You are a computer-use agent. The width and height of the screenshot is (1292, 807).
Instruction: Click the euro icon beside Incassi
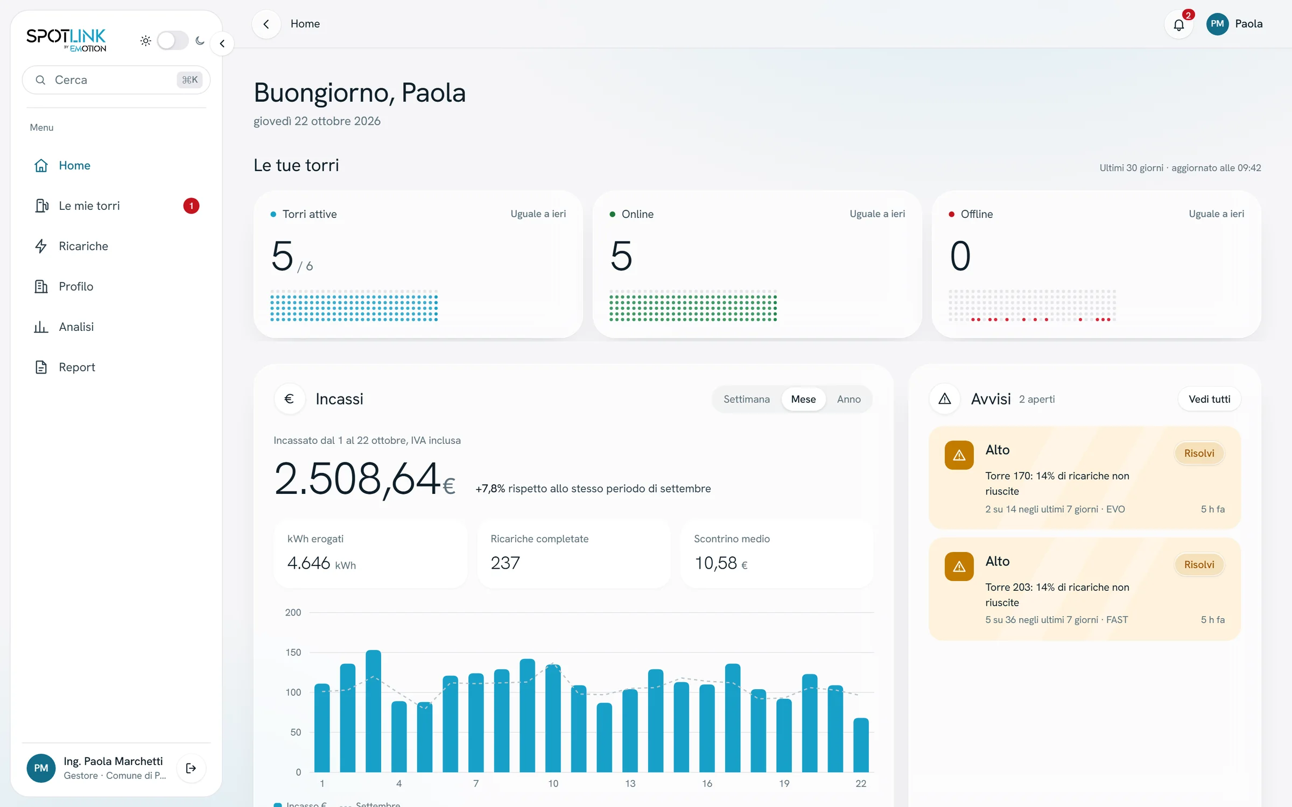289,399
